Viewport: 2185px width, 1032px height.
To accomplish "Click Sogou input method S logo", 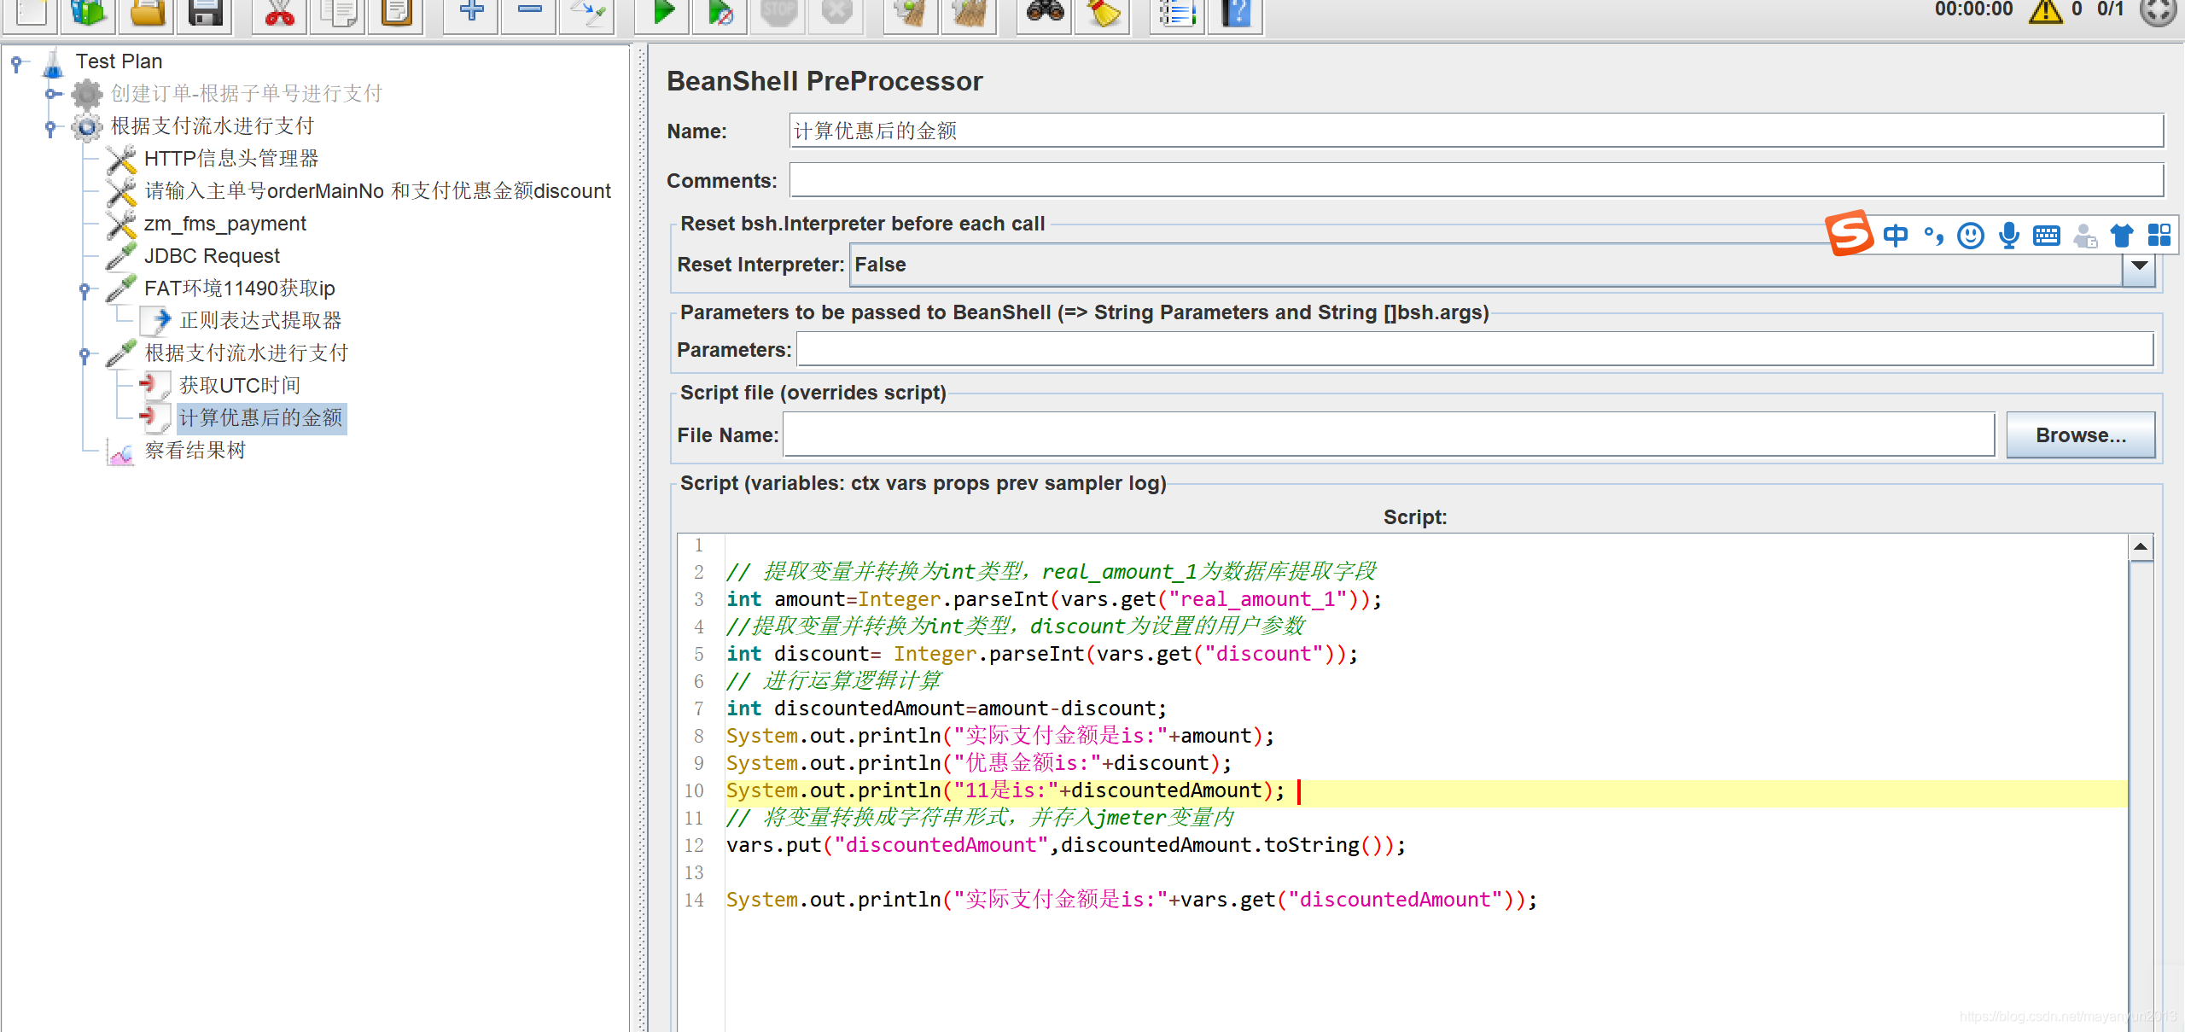I will tap(1850, 233).
